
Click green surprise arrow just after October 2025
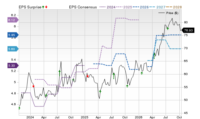127,86
